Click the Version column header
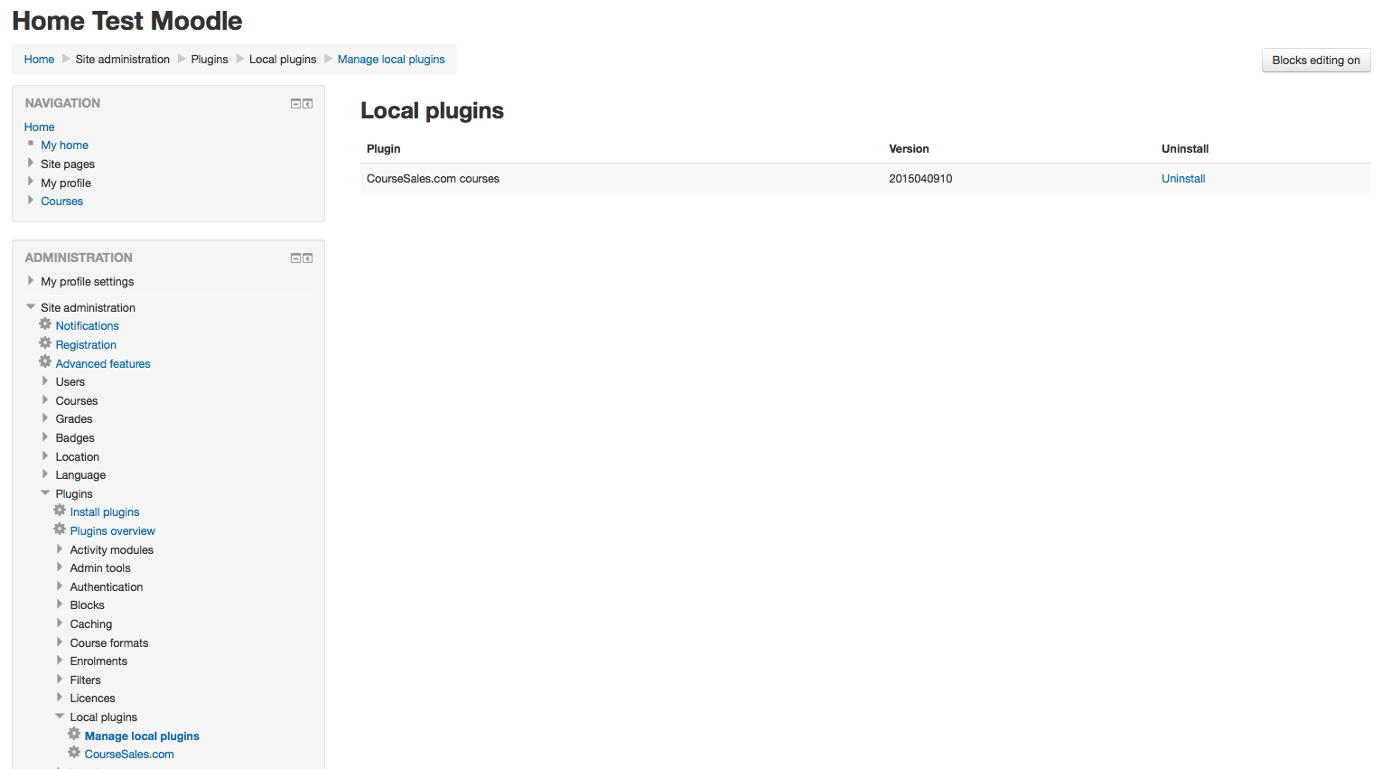This screenshot has width=1391, height=769. click(x=909, y=149)
